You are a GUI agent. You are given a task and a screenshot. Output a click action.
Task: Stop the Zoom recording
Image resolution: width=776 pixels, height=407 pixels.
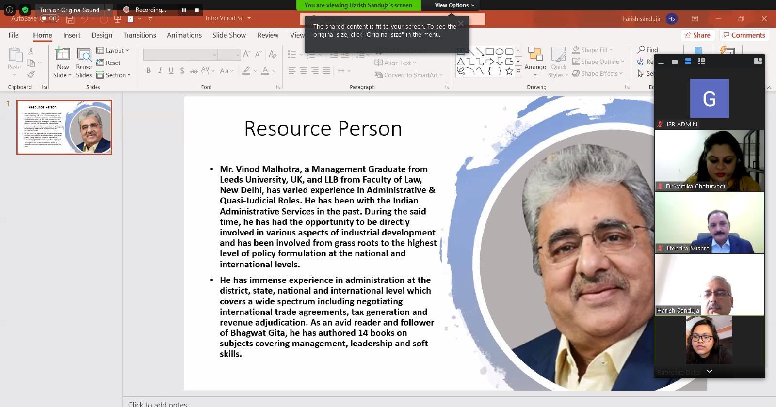click(x=196, y=10)
